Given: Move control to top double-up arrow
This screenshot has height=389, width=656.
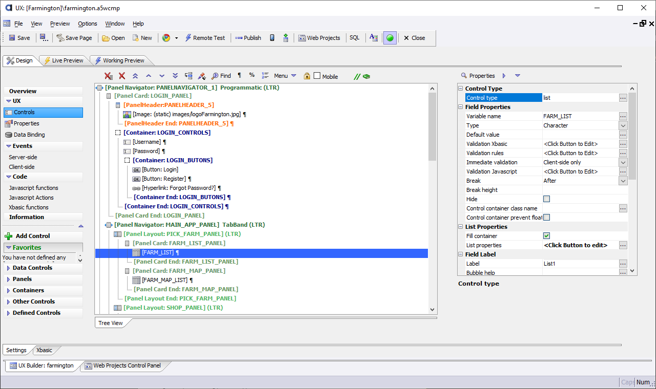Looking at the screenshot, I should click(x=135, y=76).
